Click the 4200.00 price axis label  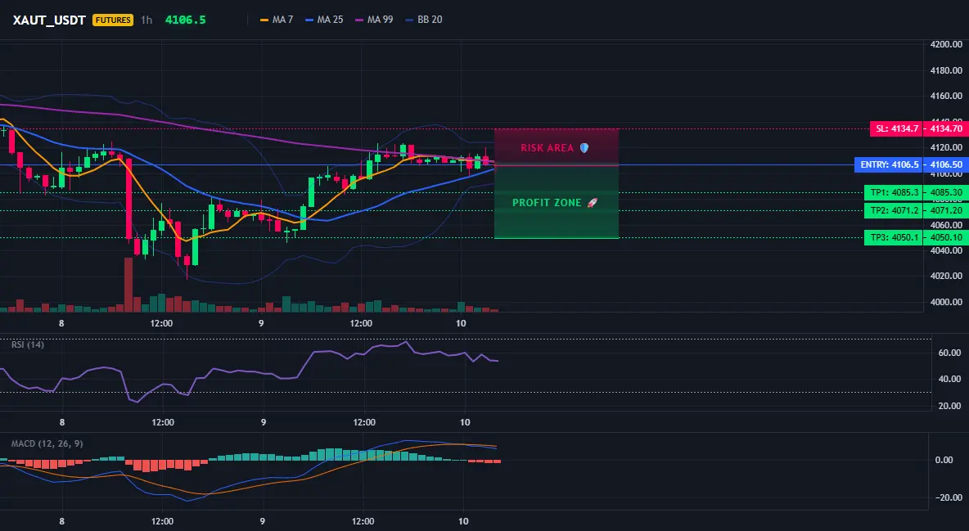coord(946,44)
